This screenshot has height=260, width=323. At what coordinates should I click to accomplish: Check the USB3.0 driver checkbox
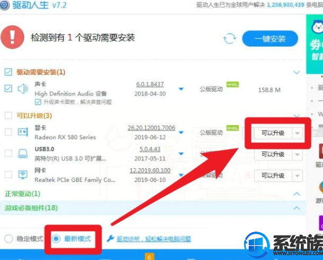pyautogui.click(x=8, y=153)
